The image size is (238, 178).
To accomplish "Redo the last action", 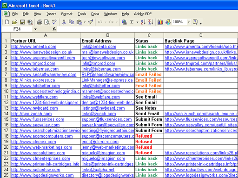I will tap(111, 22).
